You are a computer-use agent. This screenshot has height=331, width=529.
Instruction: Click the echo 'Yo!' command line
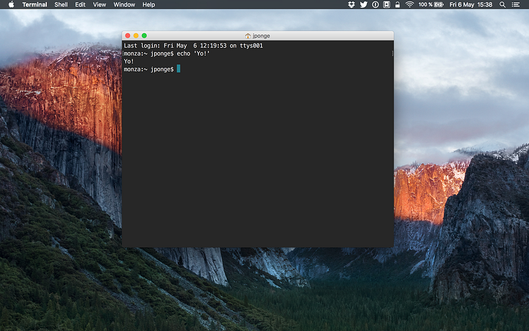(x=167, y=54)
